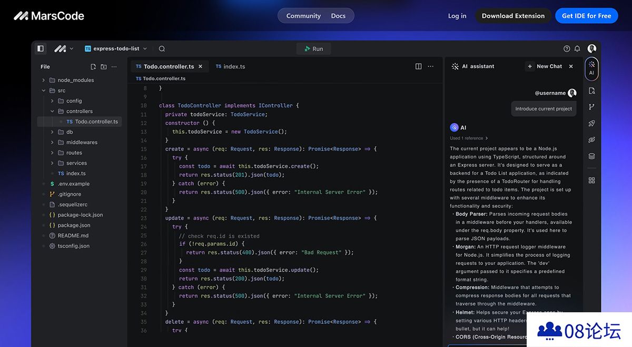The height and width of the screenshot is (347, 632).
Task: Click Get IDE for Free button
Action: tap(587, 16)
